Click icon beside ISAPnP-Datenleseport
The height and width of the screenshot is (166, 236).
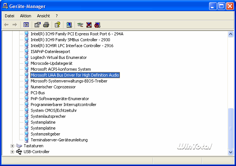pos(27,52)
